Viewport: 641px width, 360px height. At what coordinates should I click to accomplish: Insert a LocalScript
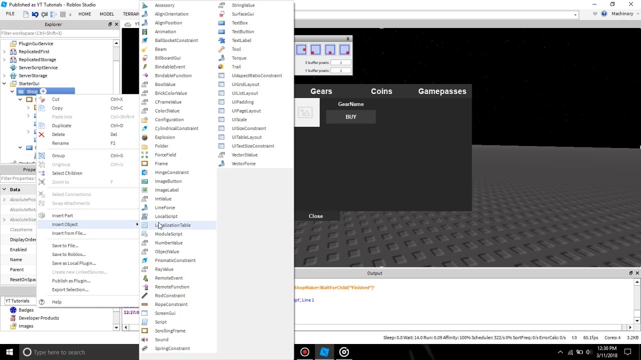pyautogui.click(x=178, y=216)
